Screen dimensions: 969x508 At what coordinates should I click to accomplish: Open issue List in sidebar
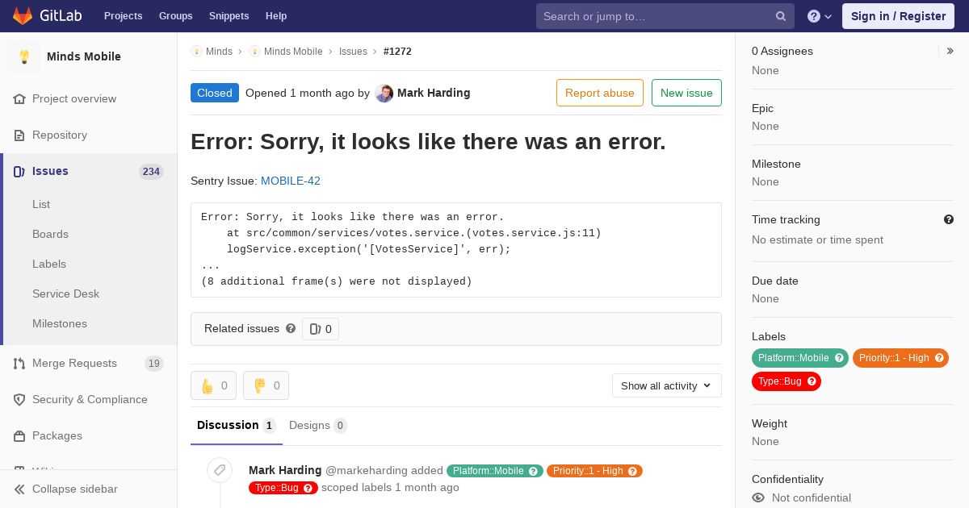click(41, 204)
